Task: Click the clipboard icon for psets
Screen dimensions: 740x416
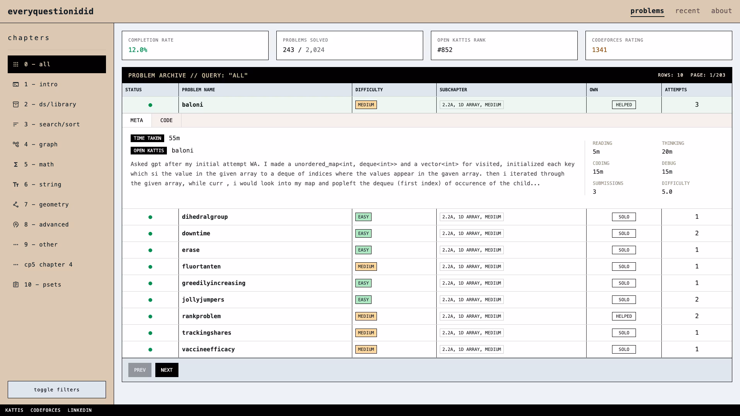Action: [16, 285]
